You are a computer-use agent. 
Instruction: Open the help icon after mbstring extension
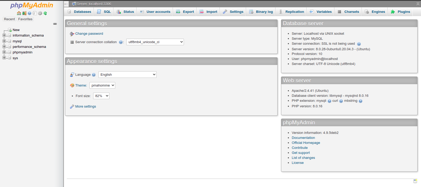click(x=360, y=101)
